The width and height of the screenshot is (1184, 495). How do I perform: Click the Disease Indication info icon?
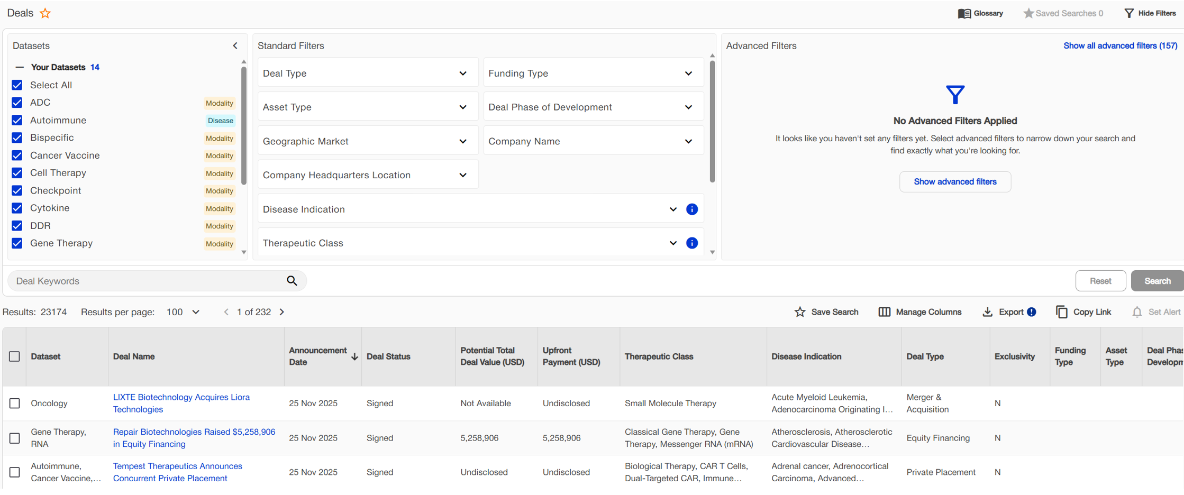point(691,209)
